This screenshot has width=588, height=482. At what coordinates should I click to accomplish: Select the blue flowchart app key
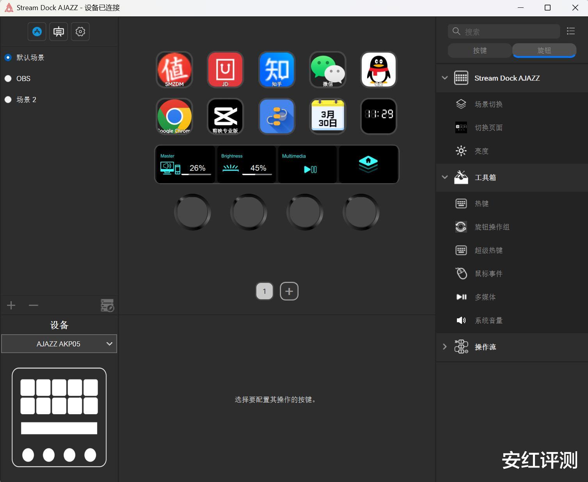277,117
